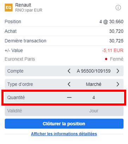The width and height of the screenshot is (128, 144).
Task: Open the Marché order type selector
Action: pos(93,84)
